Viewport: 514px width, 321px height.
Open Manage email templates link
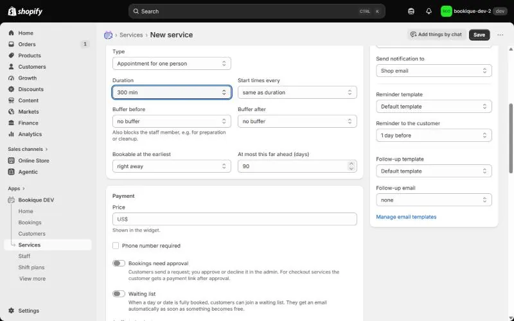(406, 217)
